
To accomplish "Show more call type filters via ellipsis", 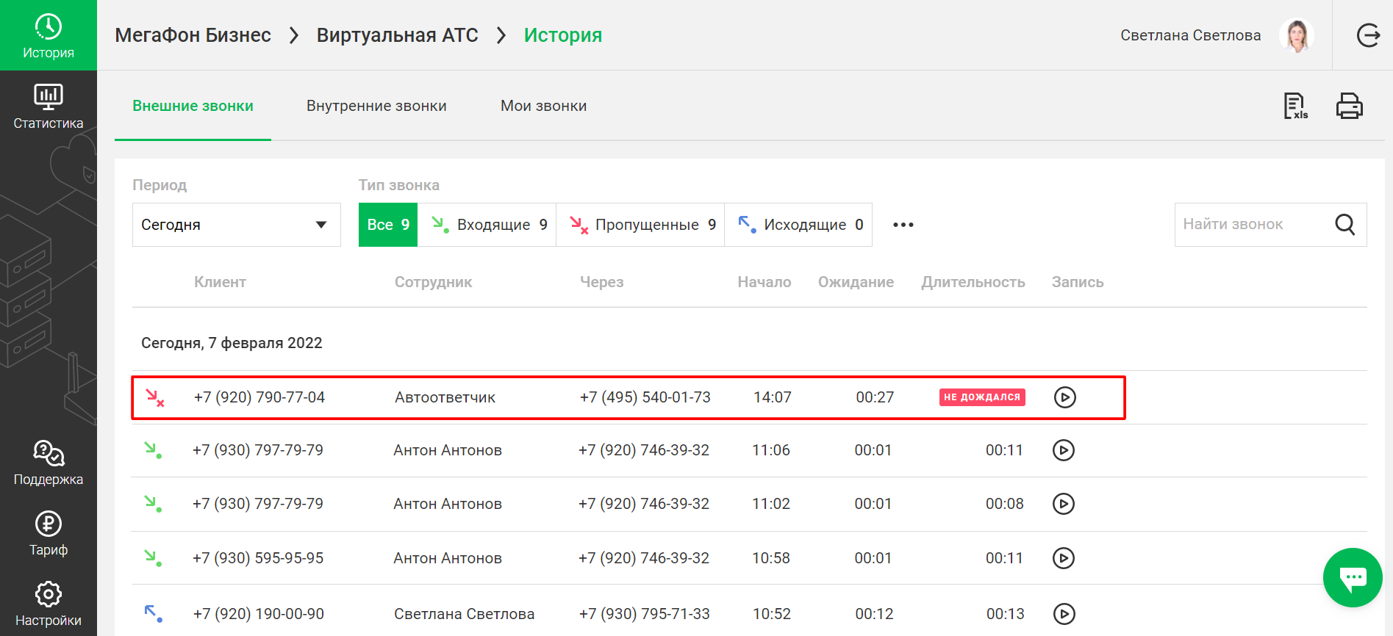I will [x=903, y=225].
